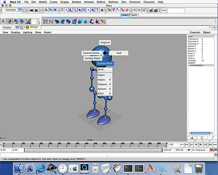Open the layer options arrow beside Default

click(25, 27)
